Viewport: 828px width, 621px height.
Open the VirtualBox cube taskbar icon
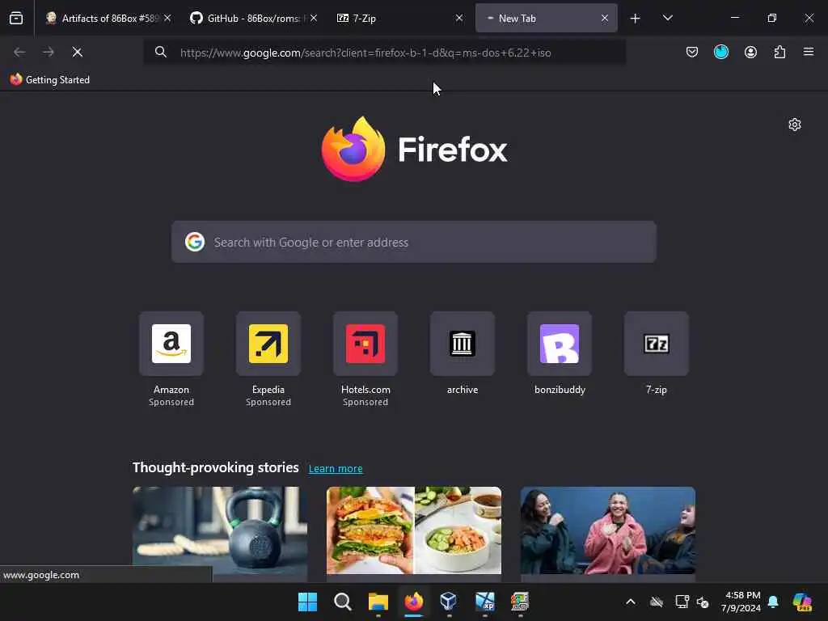pos(449,602)
